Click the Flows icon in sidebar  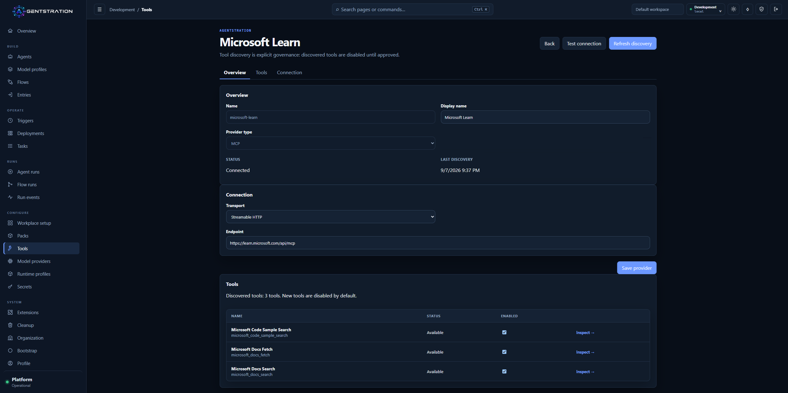(x=10, y=82)
